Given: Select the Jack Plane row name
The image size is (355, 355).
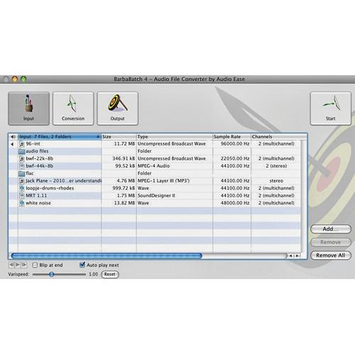Looking at the screenshot, I should [63, 181].
